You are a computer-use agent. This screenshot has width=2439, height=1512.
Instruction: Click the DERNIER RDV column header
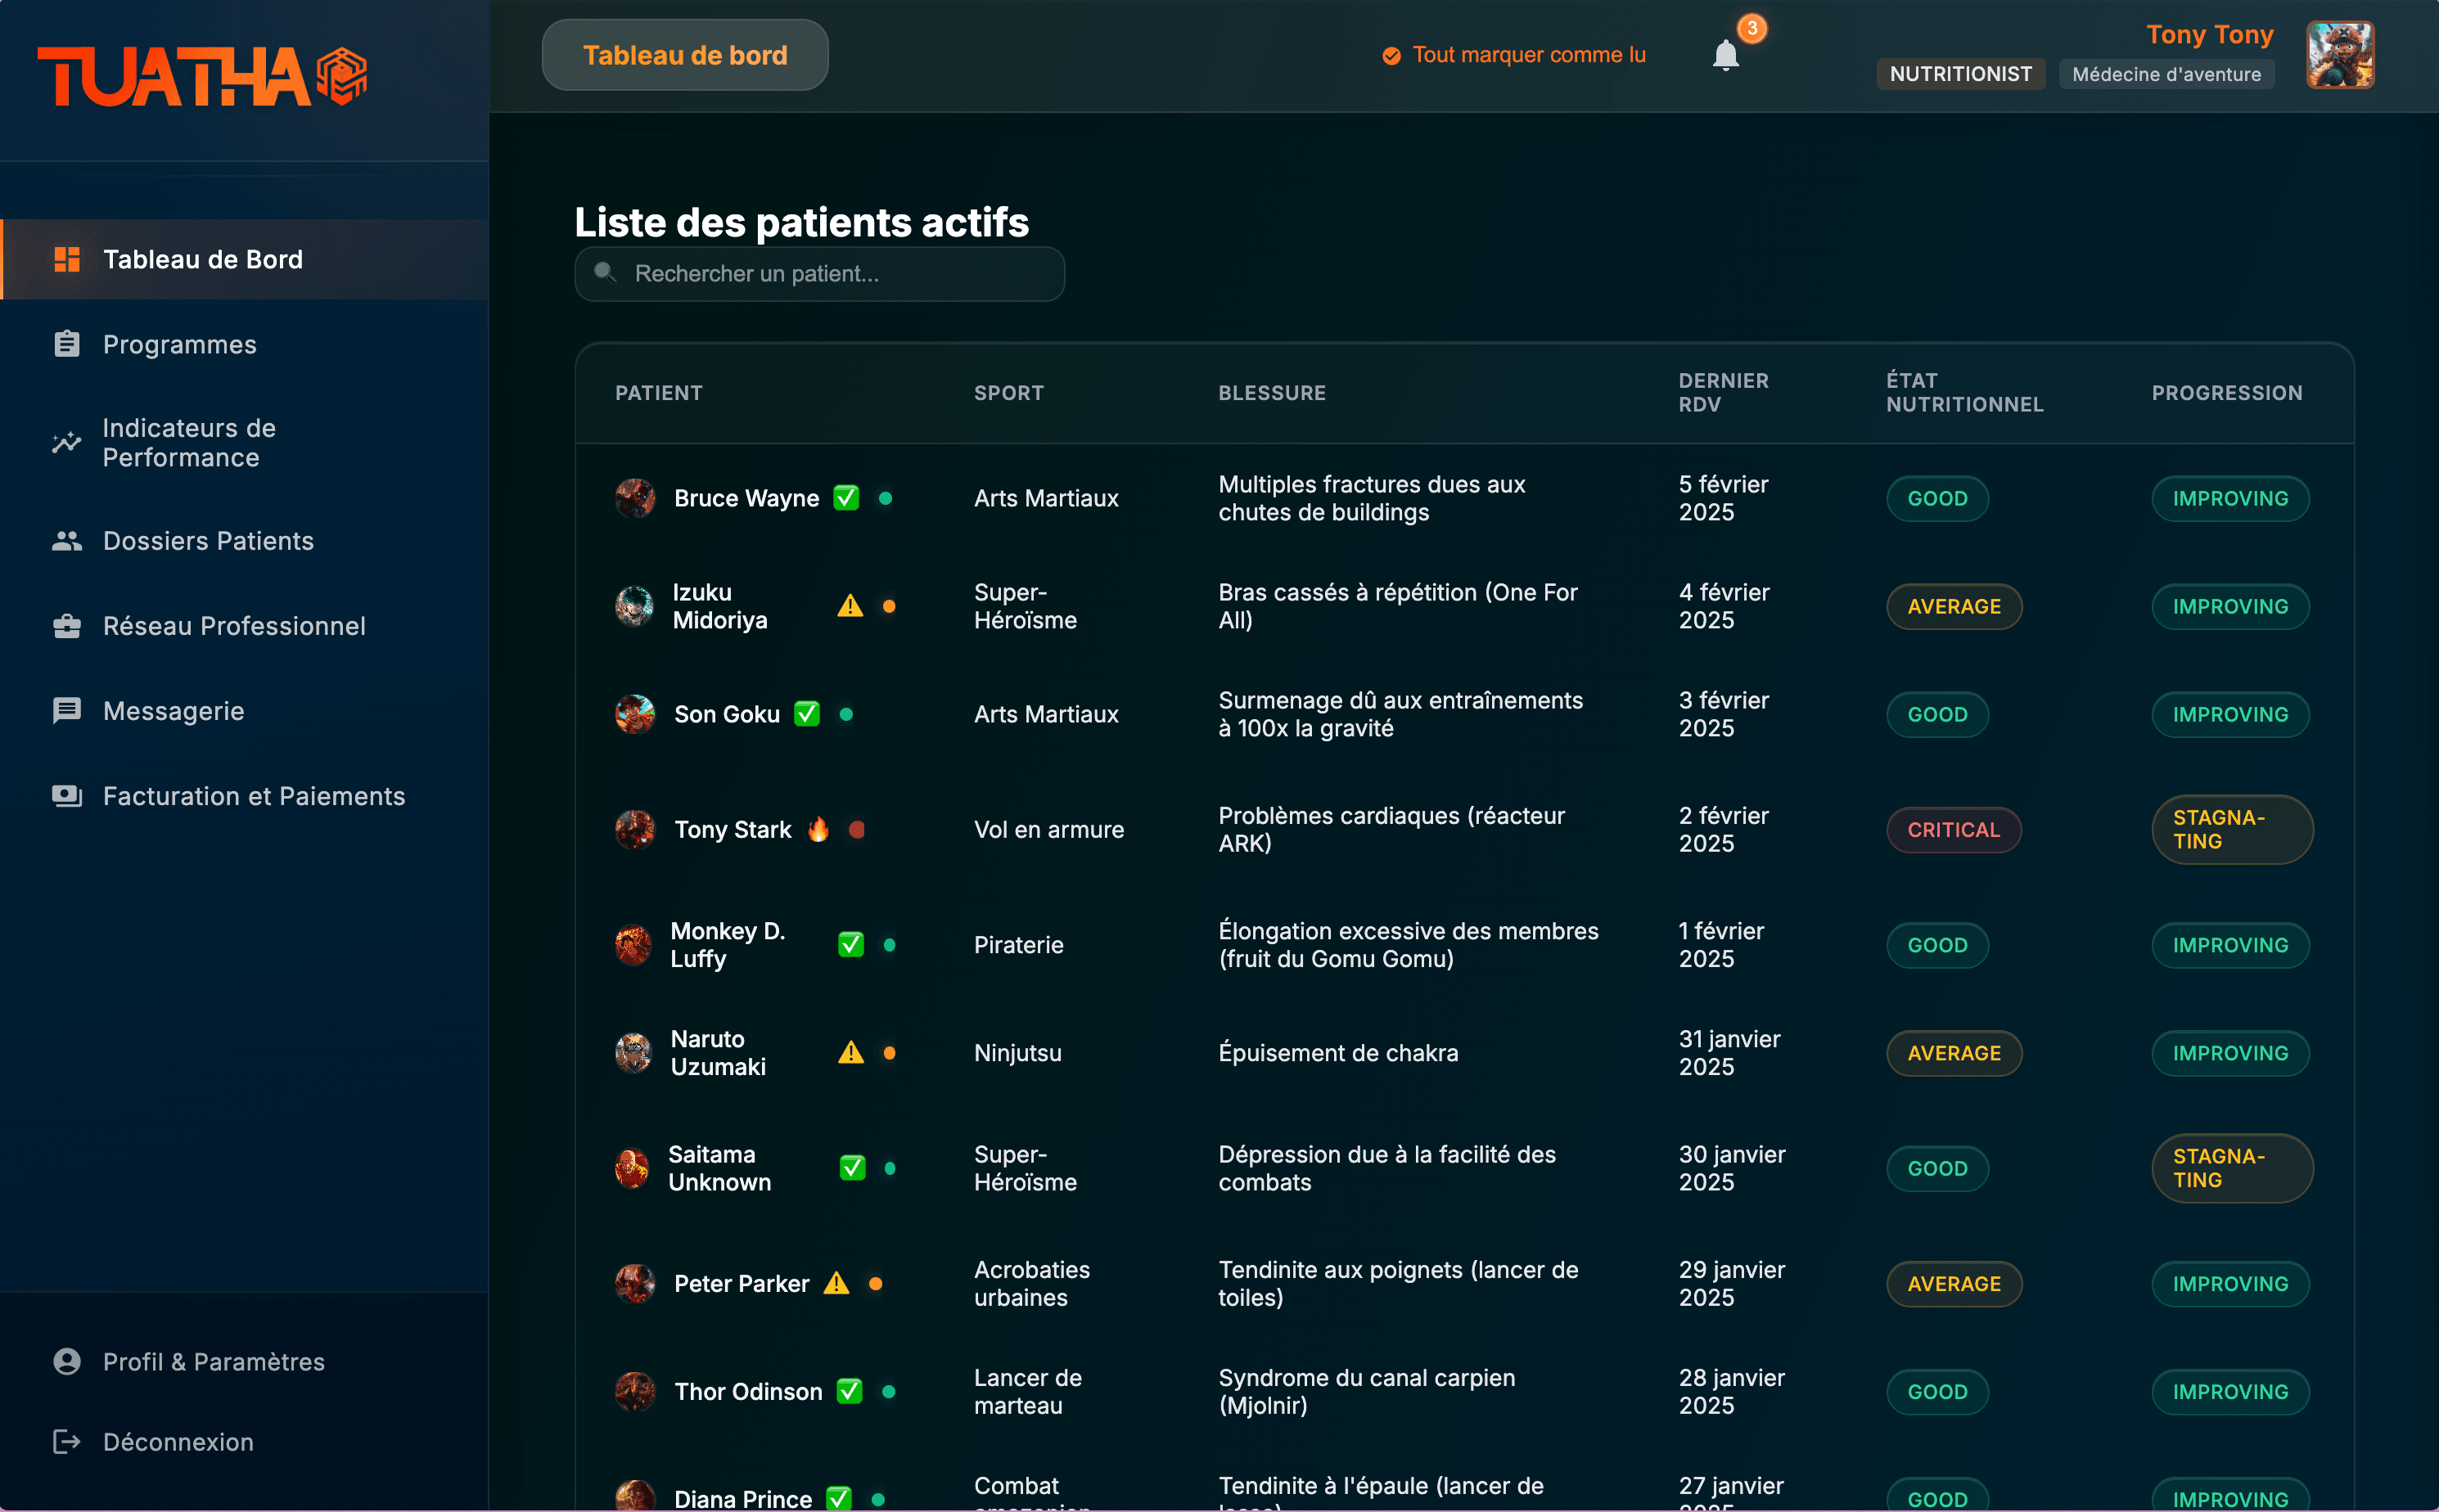click(x=1724, y=393)
